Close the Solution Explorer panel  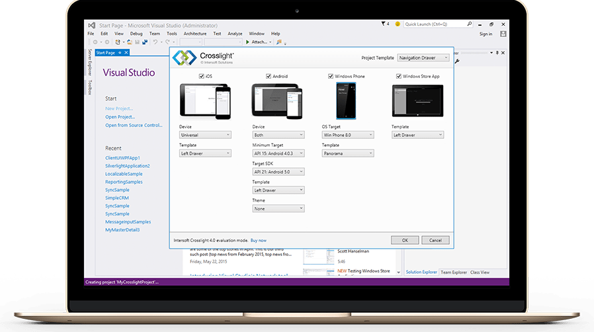click(503, 53)
